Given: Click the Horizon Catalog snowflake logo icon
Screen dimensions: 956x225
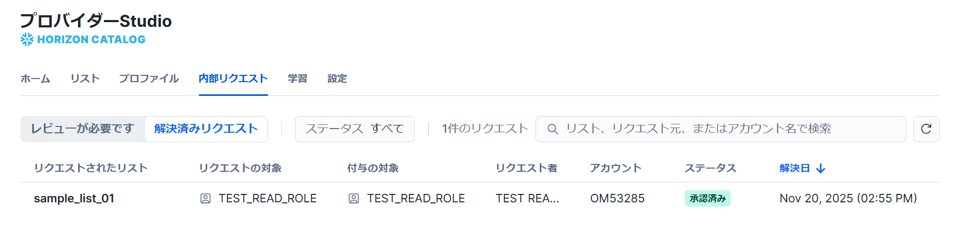Looking at the screenshot, I should pyautogui.click(x=27, y=40).
